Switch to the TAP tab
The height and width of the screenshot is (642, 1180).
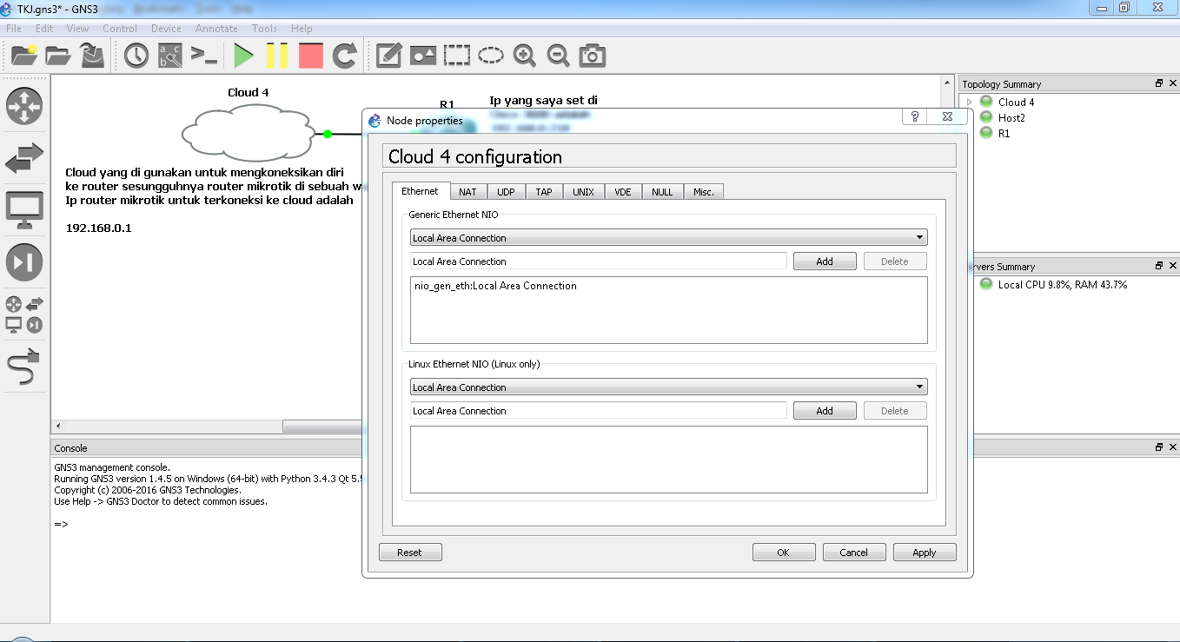click(544, 192)
